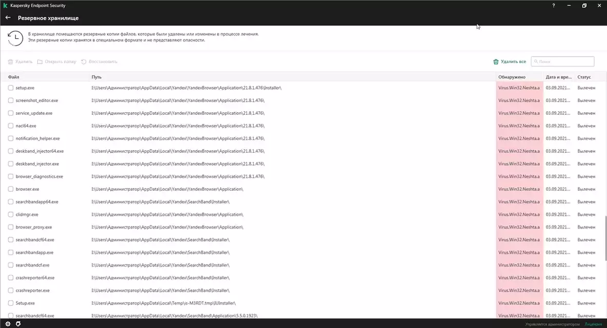Click file name searchbandapp64.exe

click(x=37, y=202)
